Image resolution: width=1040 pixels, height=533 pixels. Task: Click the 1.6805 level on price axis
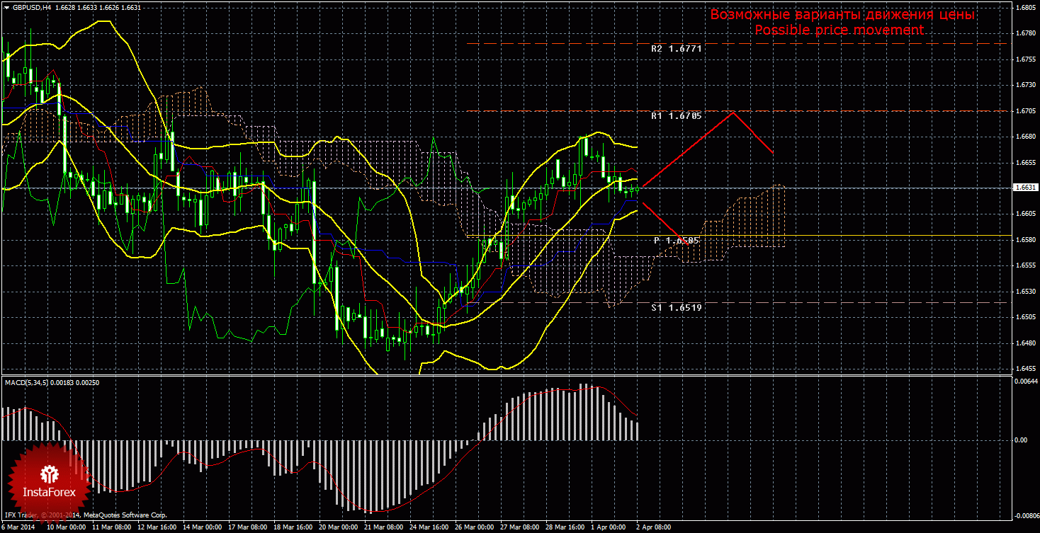1025,7
